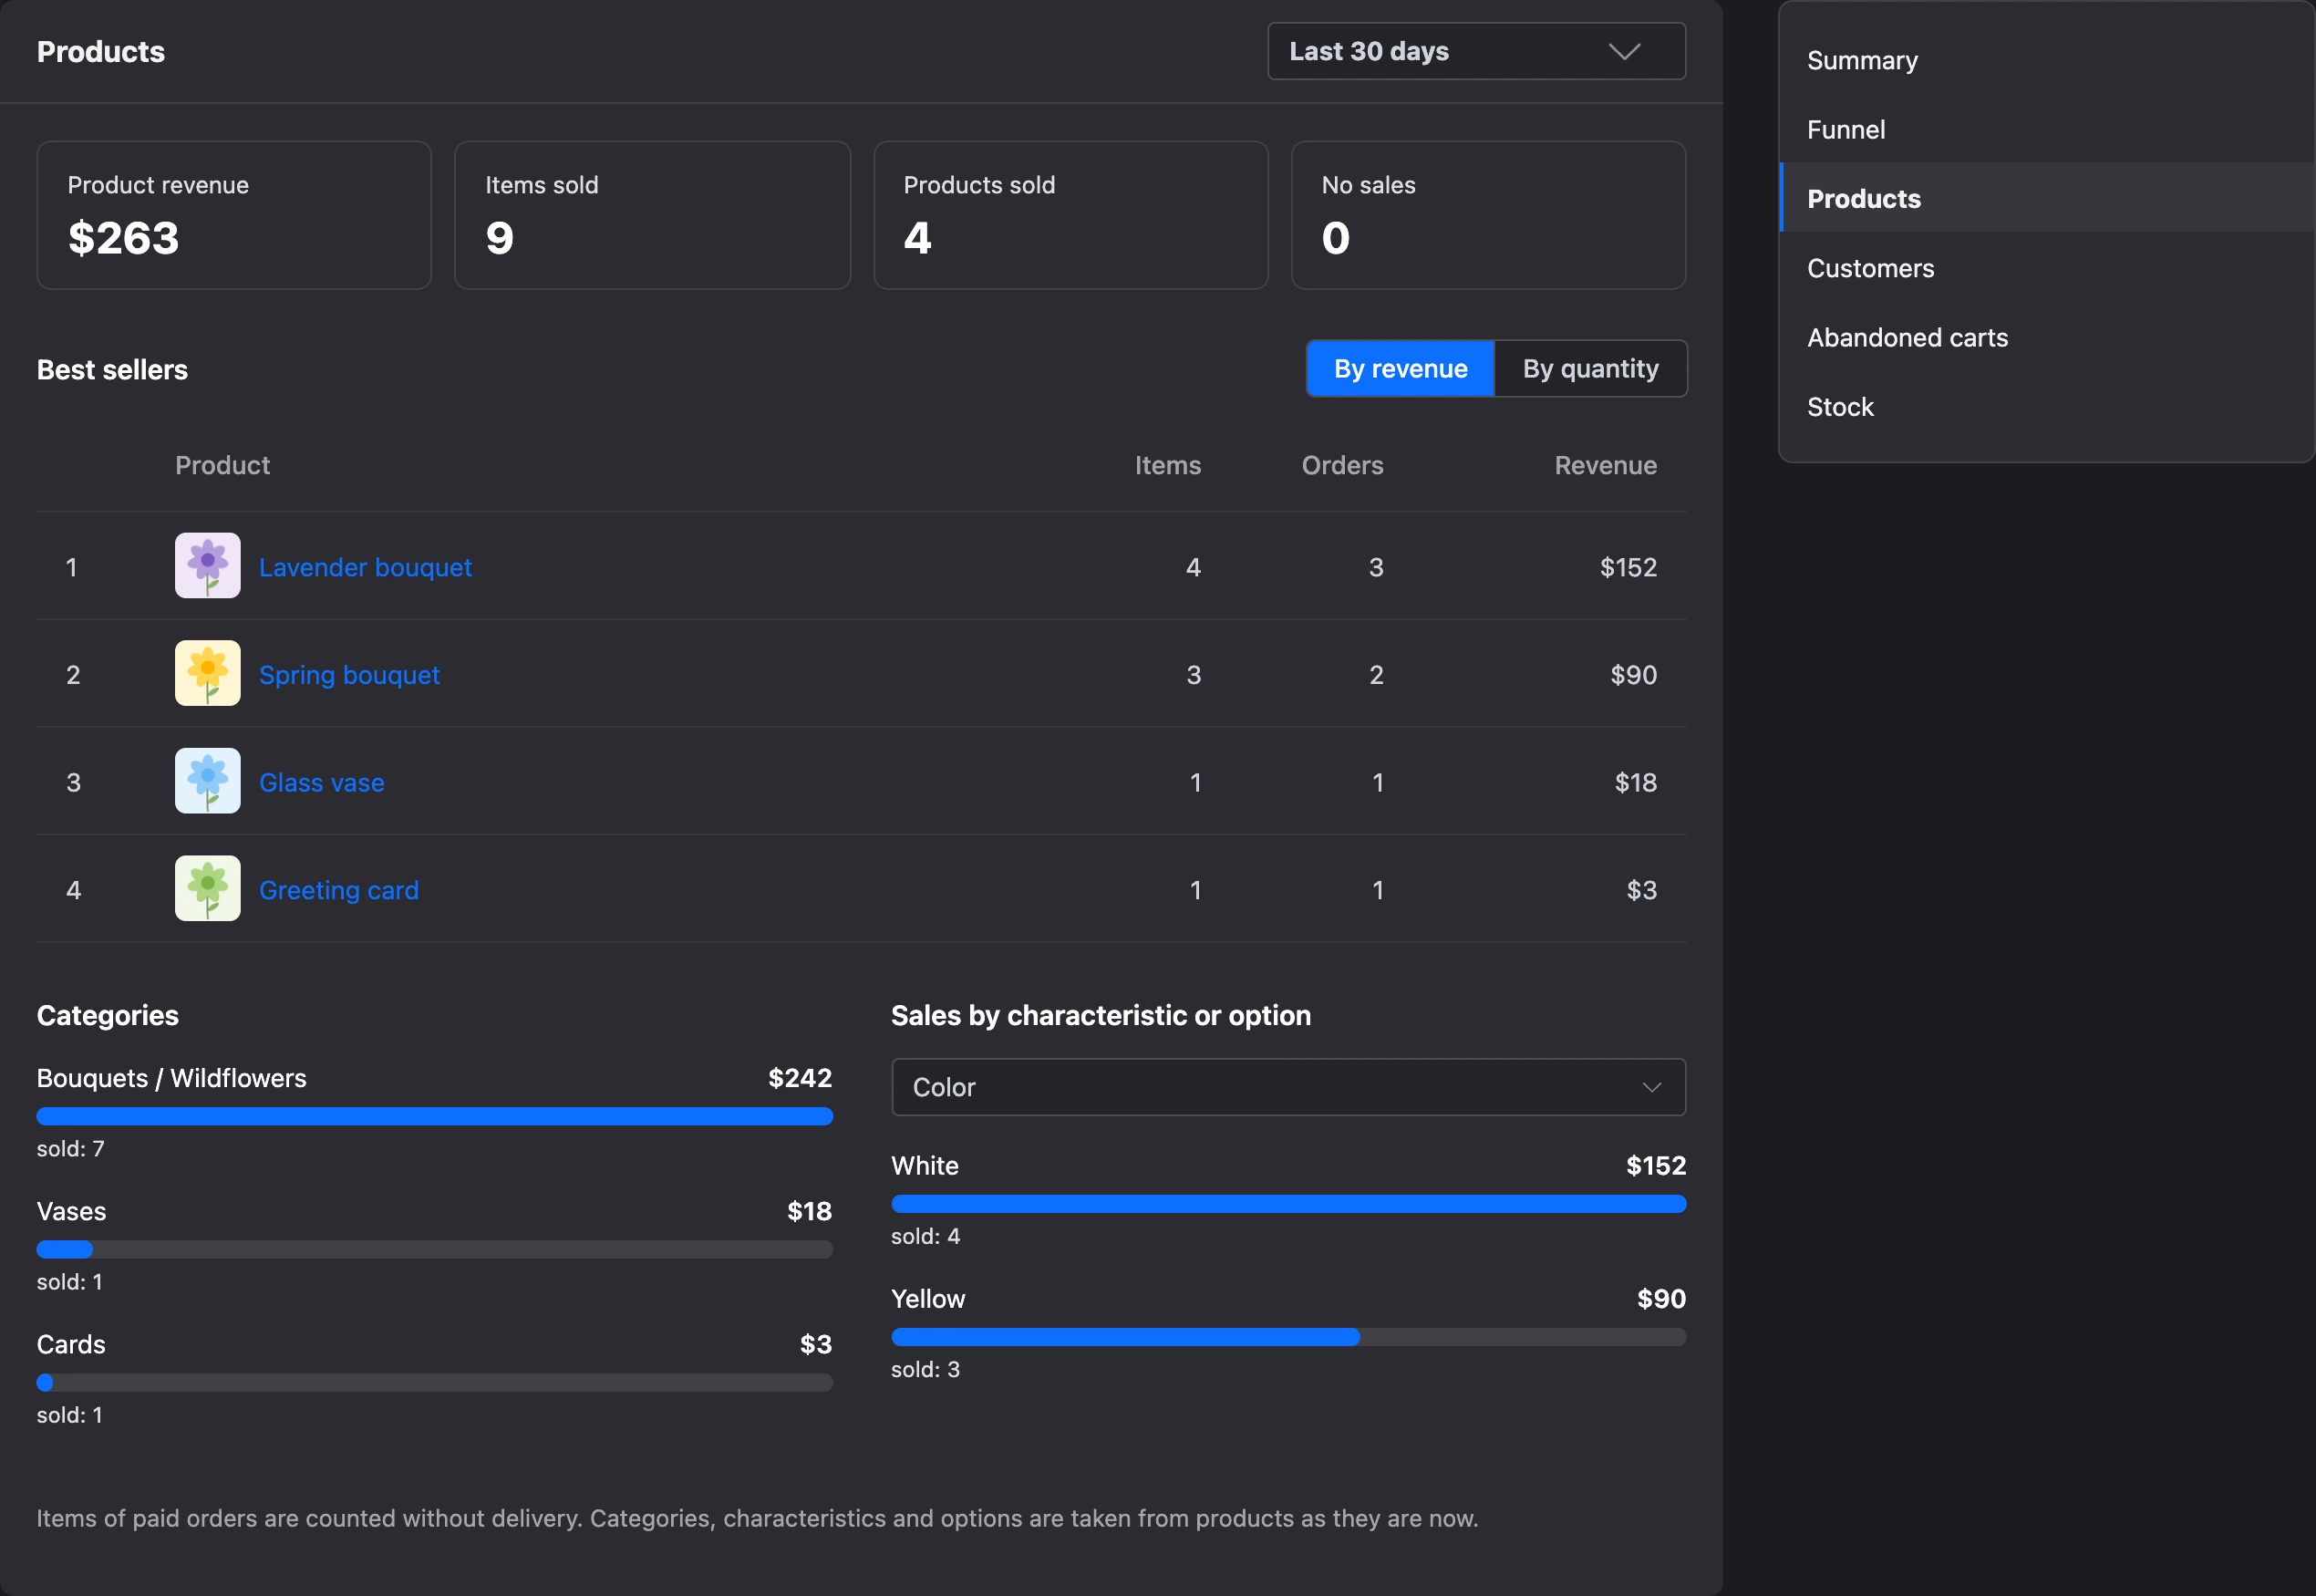
Task: Open the Greeting card product link
Action: pyautogui.click(x=339, y=890)
